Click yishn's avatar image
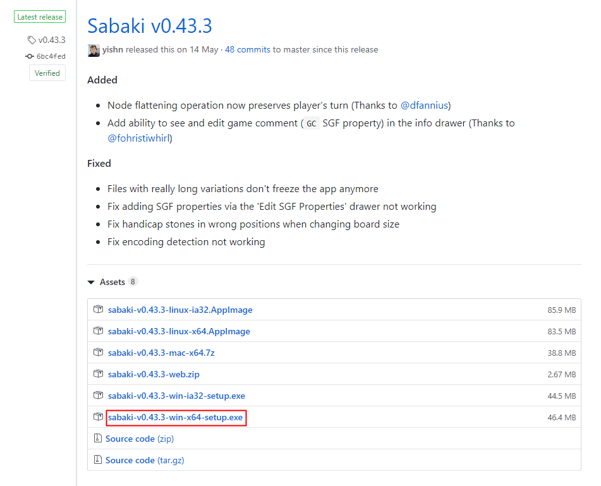 94,50
